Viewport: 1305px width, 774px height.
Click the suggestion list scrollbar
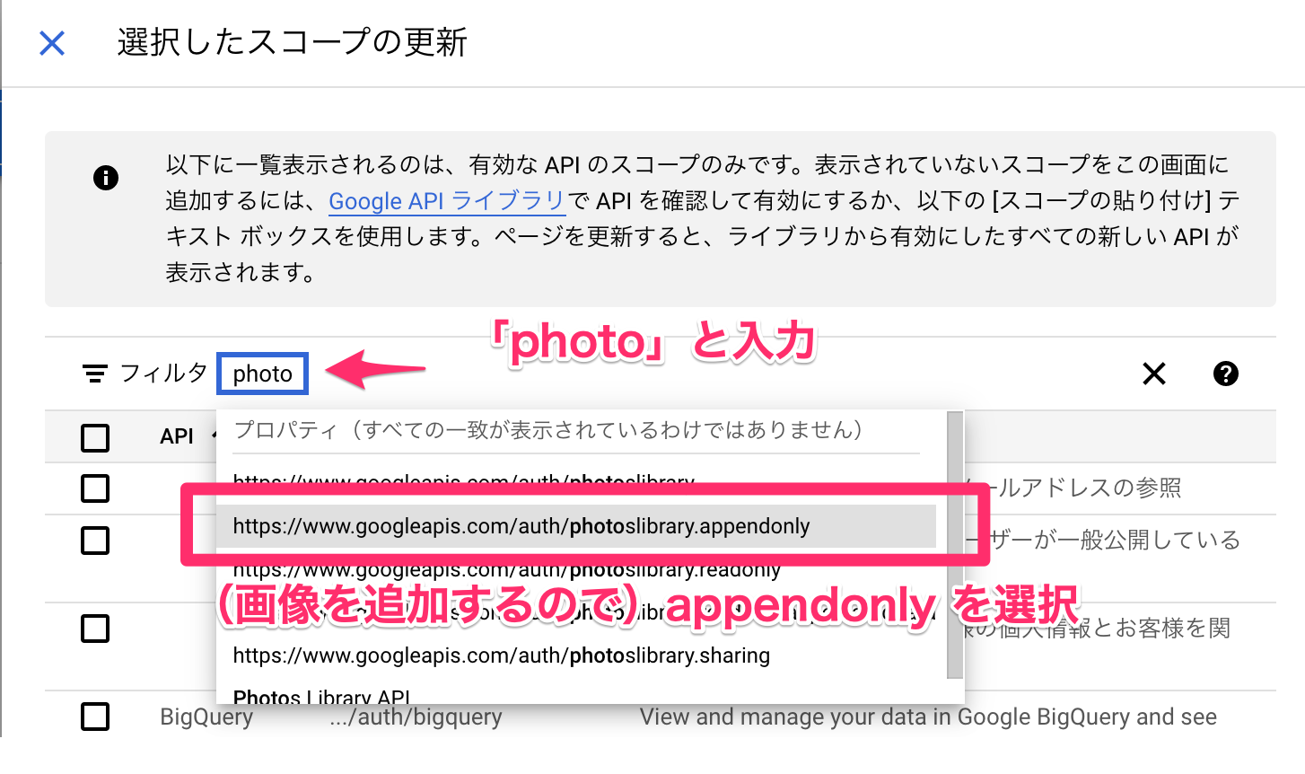955,545
